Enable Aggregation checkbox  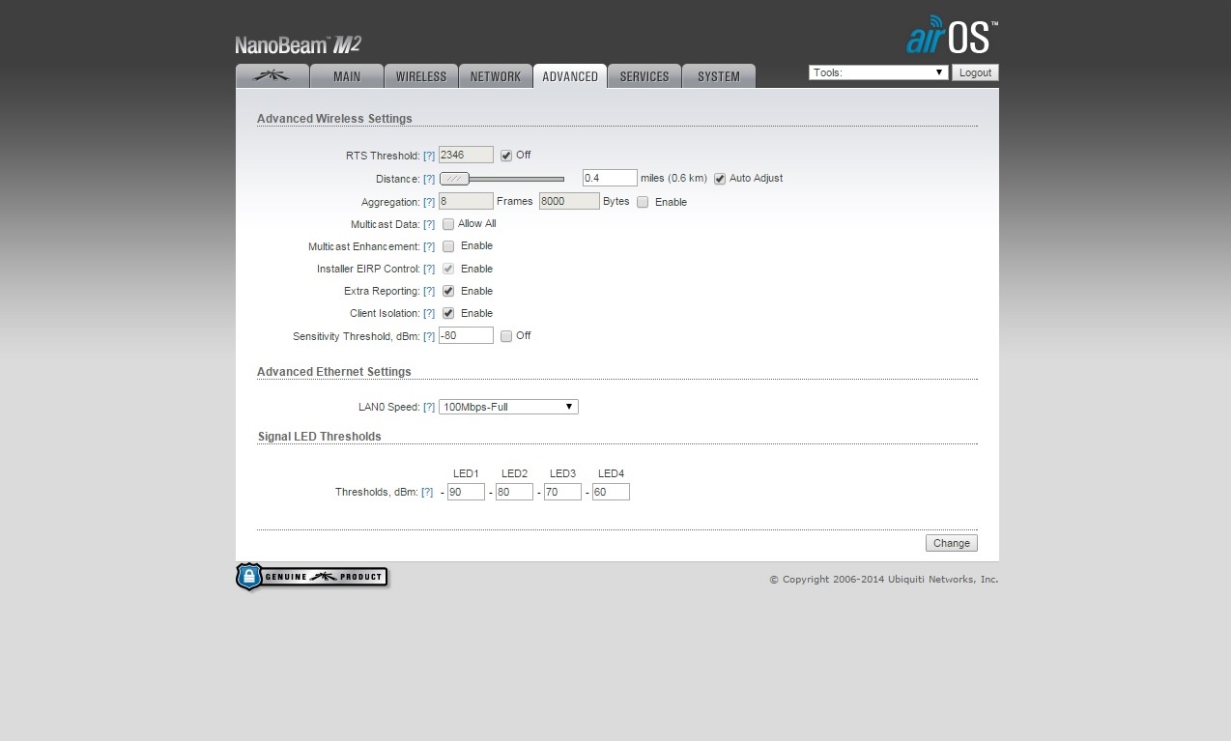643,202
